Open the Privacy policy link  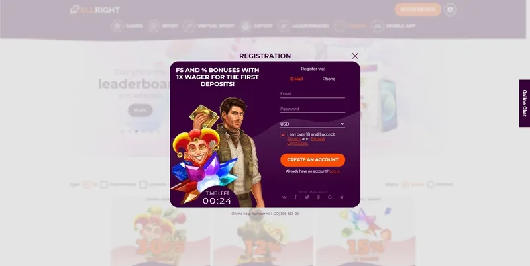pyautogui.click(x=294, y=139)
